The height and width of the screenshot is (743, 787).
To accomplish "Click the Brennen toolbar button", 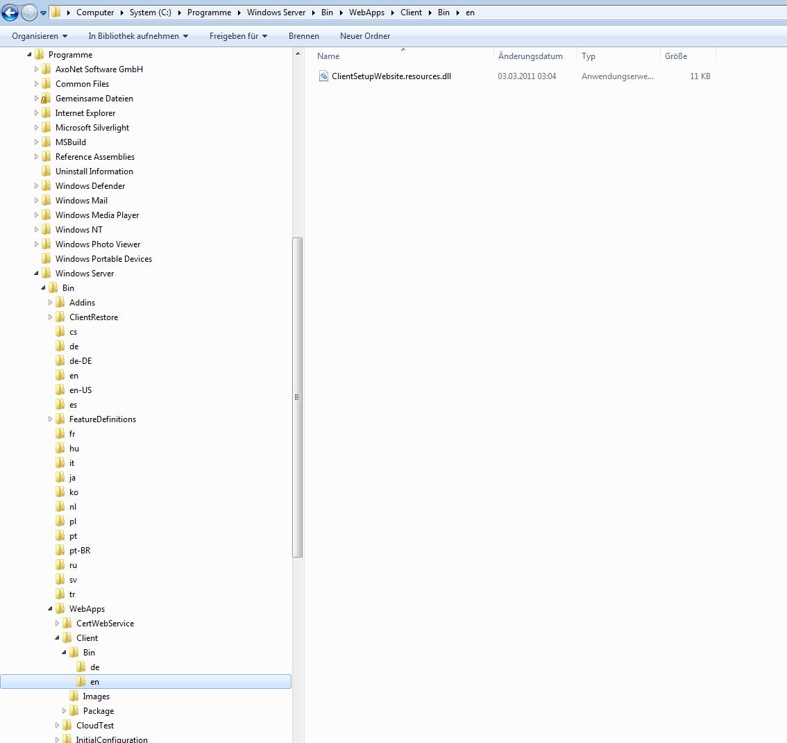I will 304,36.
